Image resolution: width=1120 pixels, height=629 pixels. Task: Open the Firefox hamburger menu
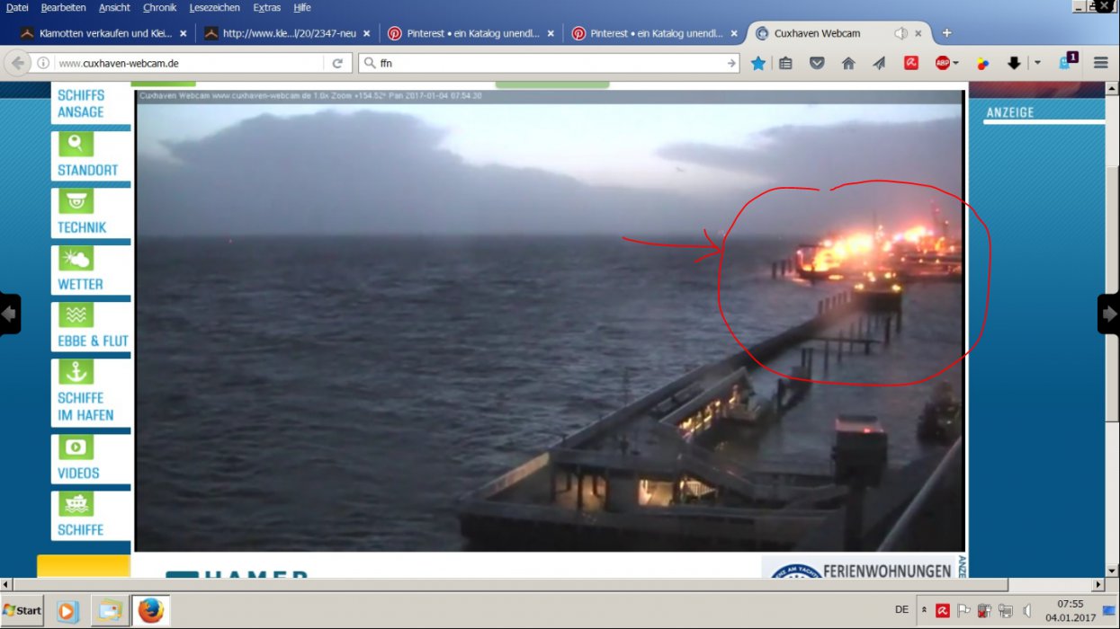1100,63
